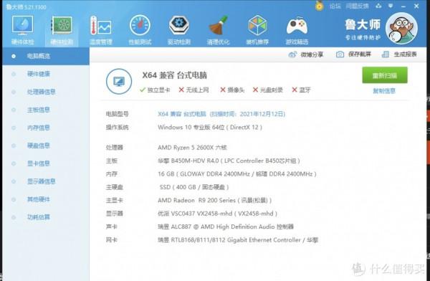Viewport: 430px width, 281px height.
Task: Click the 瑞昱 ALC887 sound card value
Action: (x=226, y=227)
